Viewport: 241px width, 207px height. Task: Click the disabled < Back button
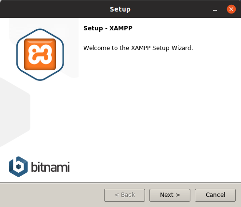(124, 195)
